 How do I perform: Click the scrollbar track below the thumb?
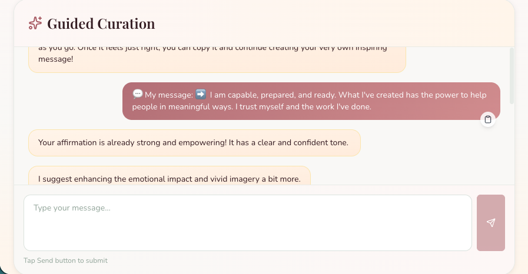[512, 145]
